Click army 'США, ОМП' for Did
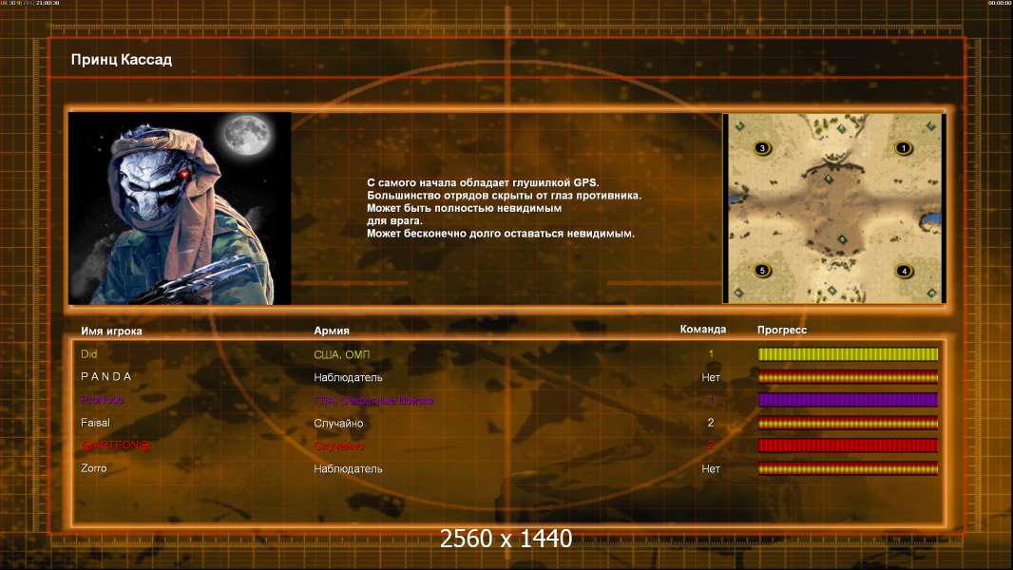The width and height of the screenshot is (1013, 570). tap(342, 354)
